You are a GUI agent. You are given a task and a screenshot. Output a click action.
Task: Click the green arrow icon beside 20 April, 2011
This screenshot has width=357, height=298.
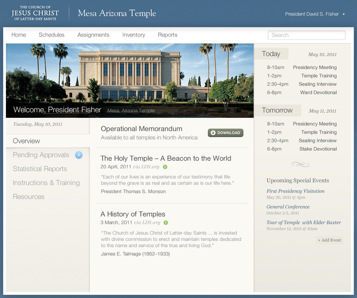pyautogui.click(x=165, y=167)
